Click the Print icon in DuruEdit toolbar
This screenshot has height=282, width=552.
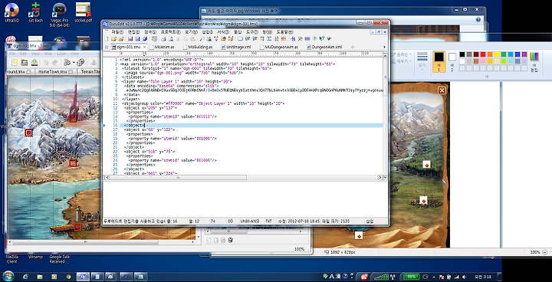click(164, 38)
